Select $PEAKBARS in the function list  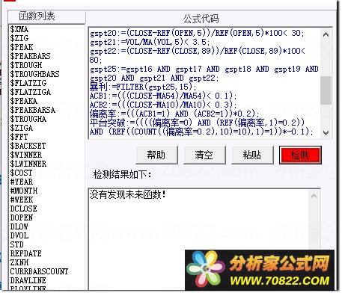tap(30, 56)
